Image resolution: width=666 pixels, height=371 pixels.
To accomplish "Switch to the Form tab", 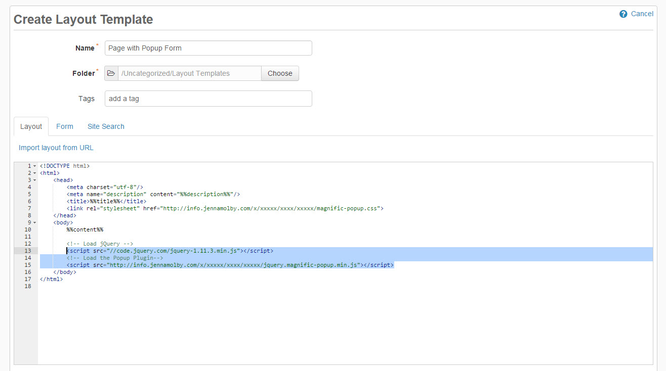I will click(65, 126).
